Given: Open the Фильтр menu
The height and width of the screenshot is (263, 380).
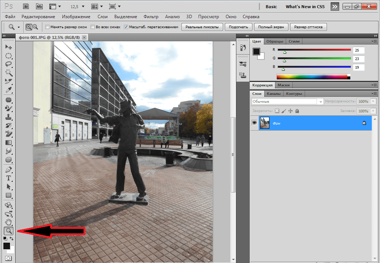Looking at the screenshot, I should tap(151, 17).
